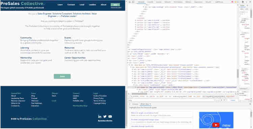The height and width of the screenshot is (129, 253).
Task: Open the PreSales Jobs footer link
Action: click(78, 101)
